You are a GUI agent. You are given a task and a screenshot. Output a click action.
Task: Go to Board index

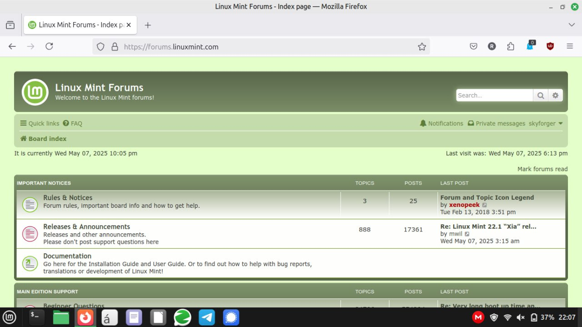point(43,139)
